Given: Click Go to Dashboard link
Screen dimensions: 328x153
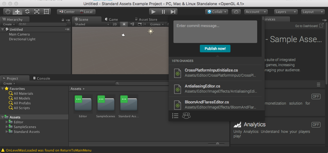Looking at the screenshot, I should point(309,26).
